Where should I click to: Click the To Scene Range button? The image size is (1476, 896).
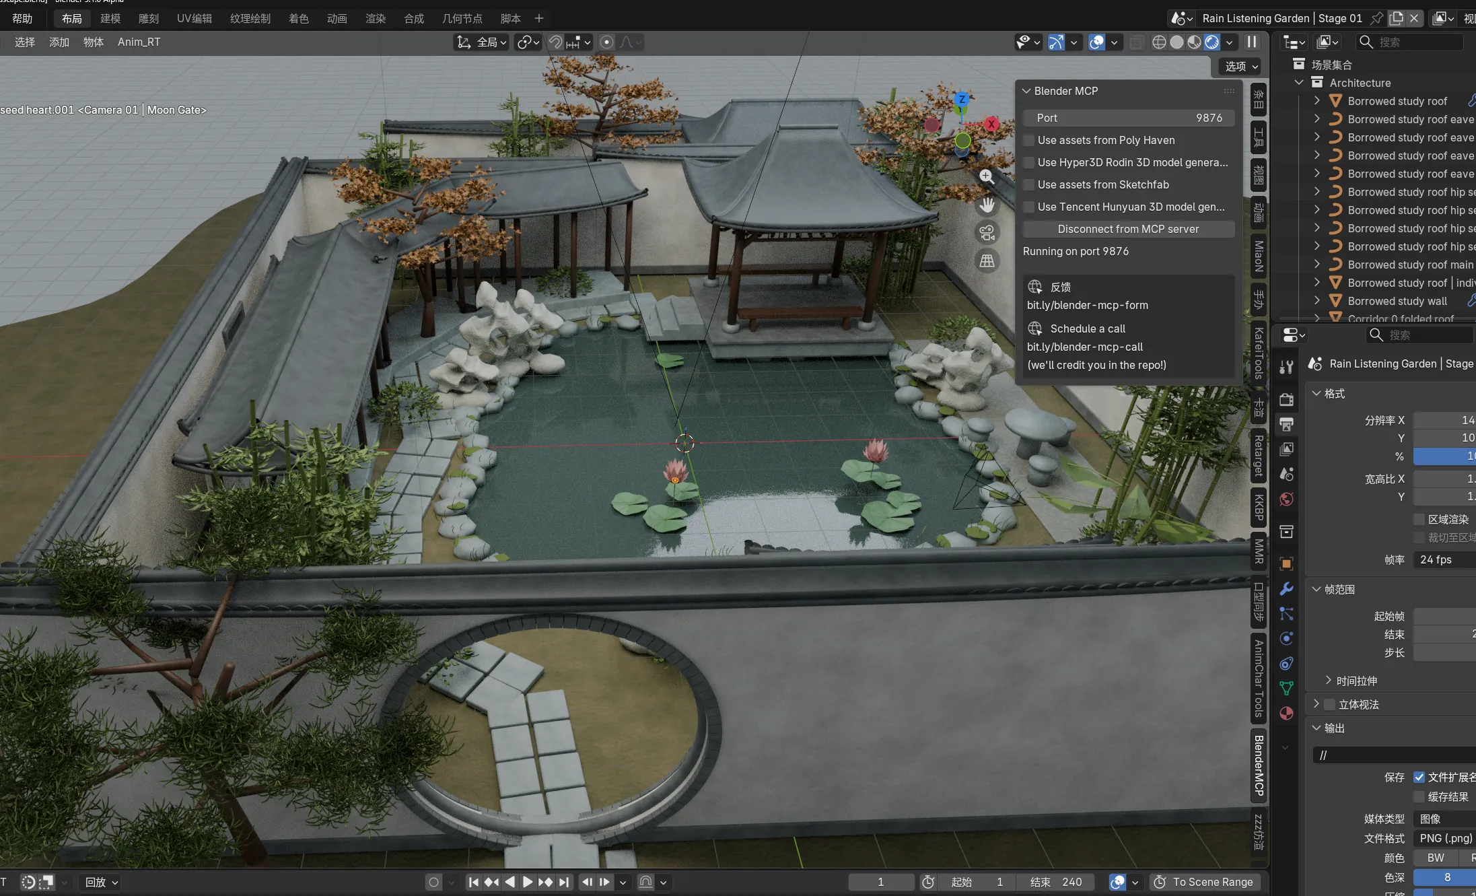(1204, 882)
